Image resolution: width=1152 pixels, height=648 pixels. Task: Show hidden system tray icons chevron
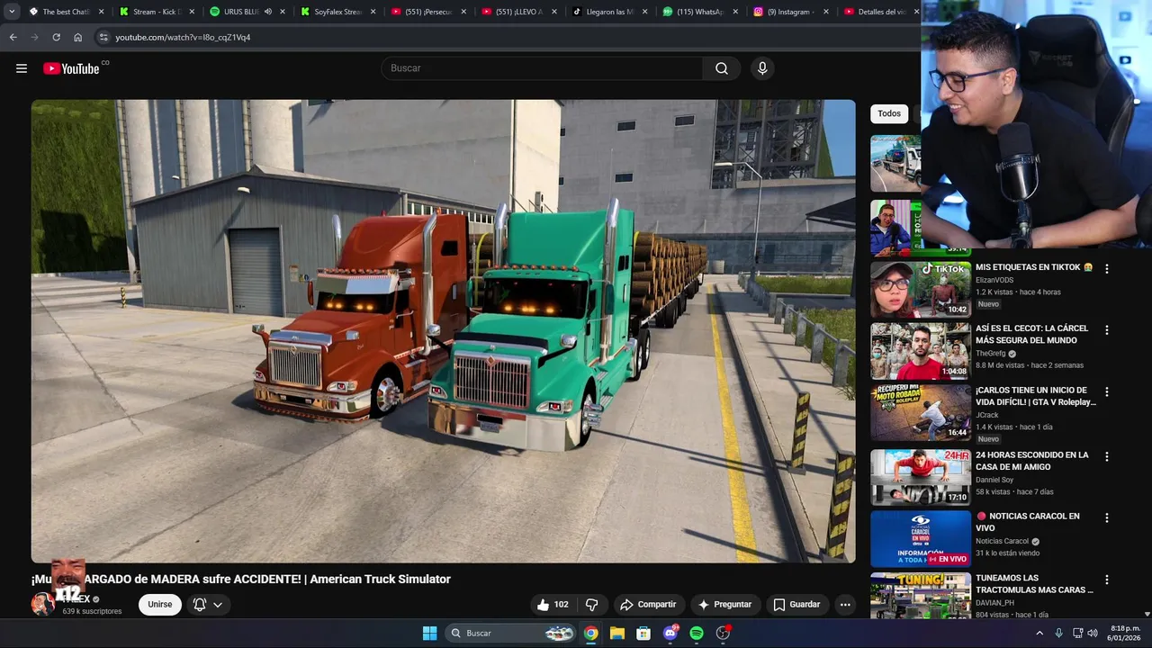(x=1039, y=634)
